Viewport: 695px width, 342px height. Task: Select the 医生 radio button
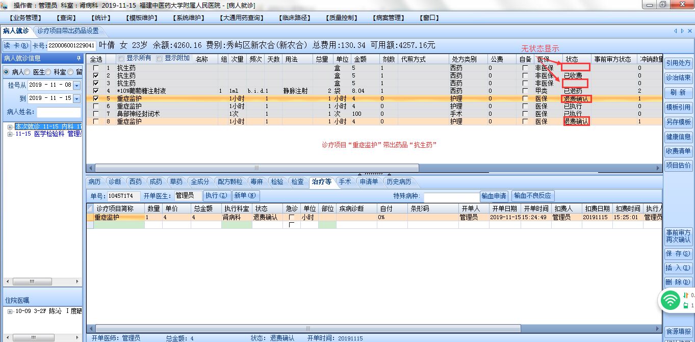pos(28,72)
